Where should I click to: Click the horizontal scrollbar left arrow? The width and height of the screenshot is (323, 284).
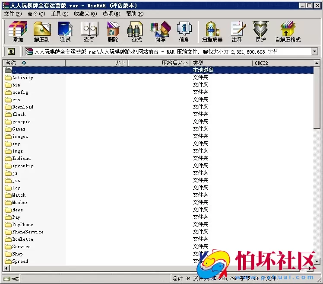(x=6, y=268)
